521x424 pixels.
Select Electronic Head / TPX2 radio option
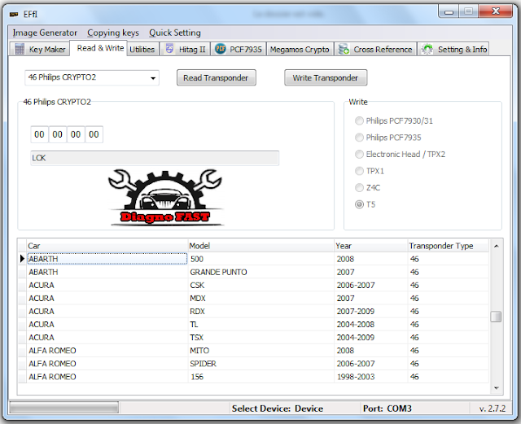400,154
